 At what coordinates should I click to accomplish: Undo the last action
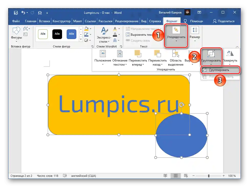point(23,13)
